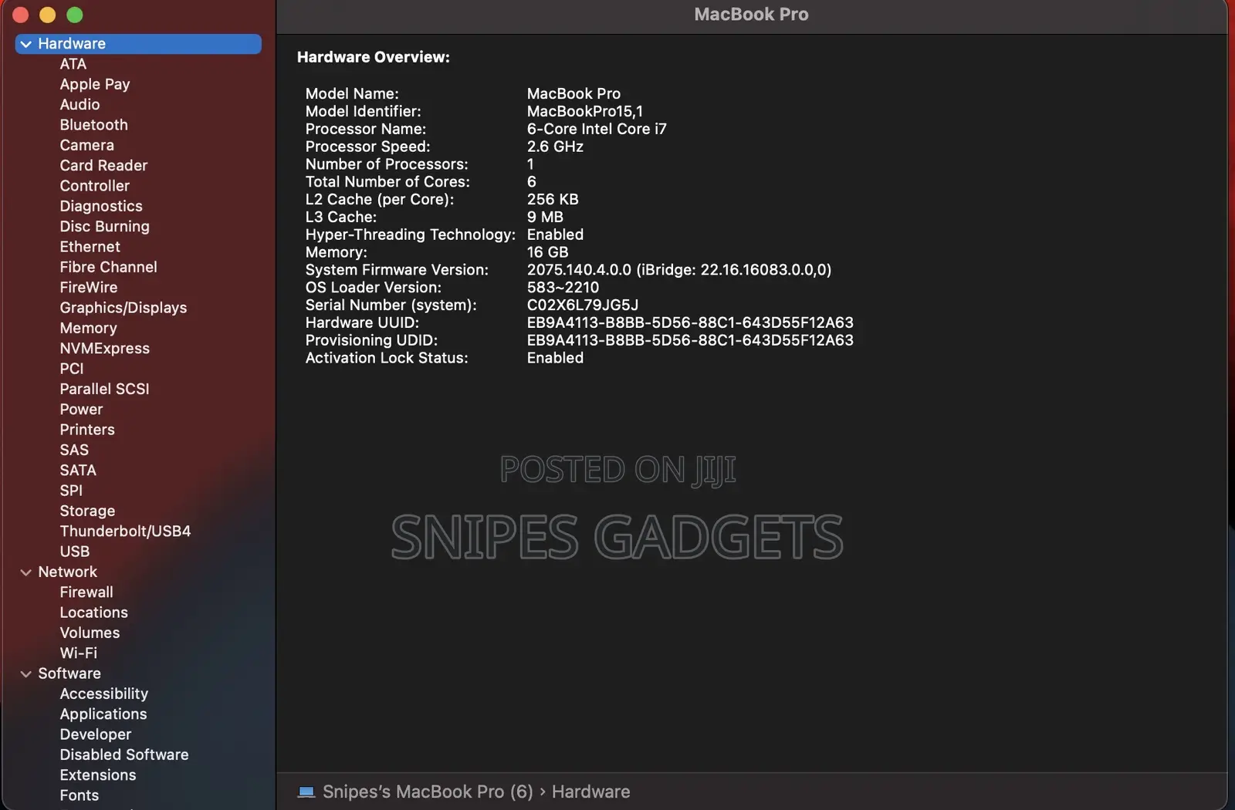This screenshot has height=810, width=1235.
Task: Click the 9 MB L3 cache value
Action: tap(545, 217)
